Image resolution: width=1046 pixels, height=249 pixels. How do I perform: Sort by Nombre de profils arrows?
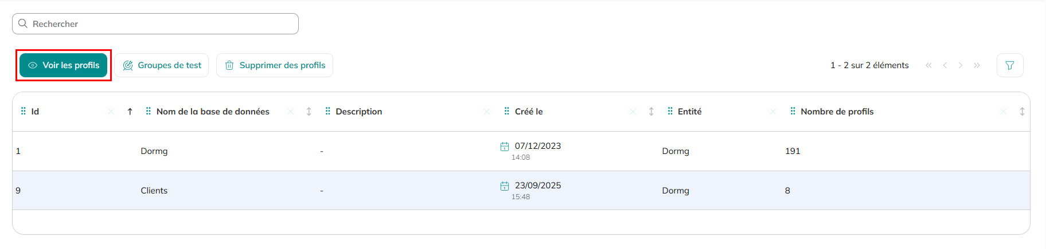coord(1022,112)
